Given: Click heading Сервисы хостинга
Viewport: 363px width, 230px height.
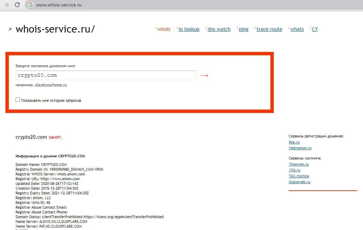Looking at the screenshot, I should pos(305,158).
